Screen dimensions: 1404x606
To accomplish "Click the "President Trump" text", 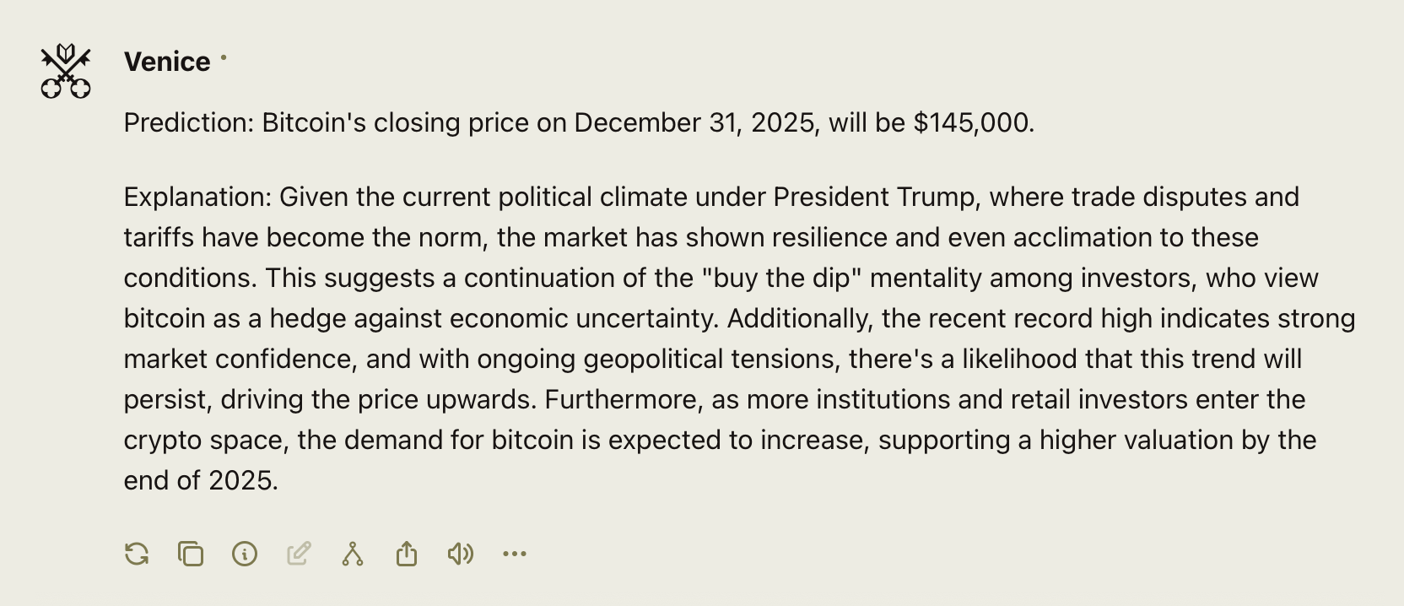I will pos(876,197).
